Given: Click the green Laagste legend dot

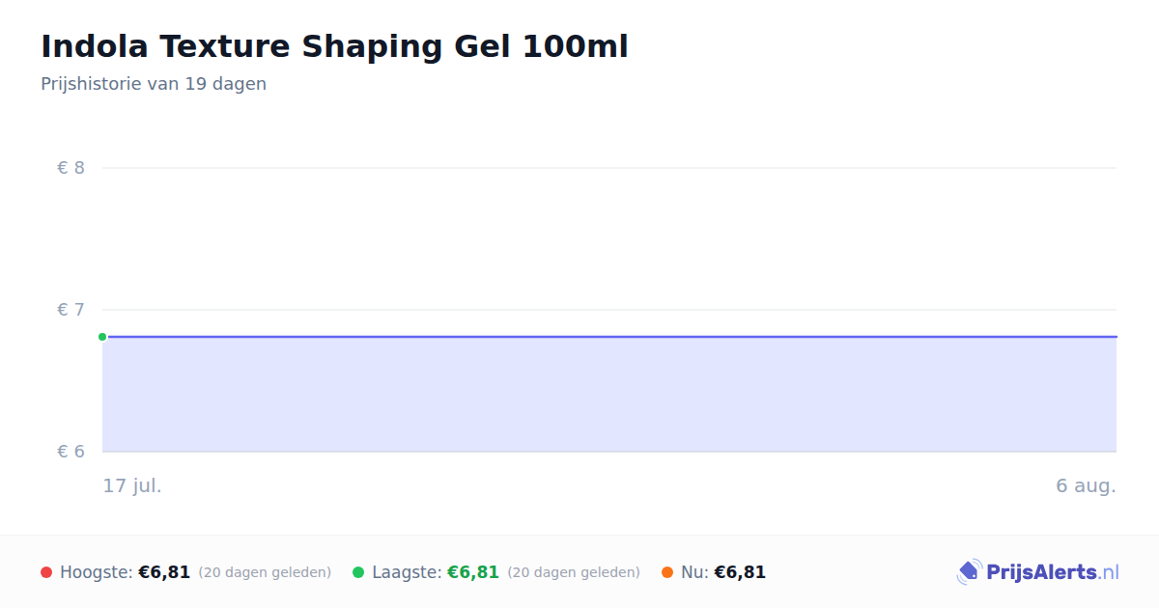Looking at the screenshot, I should 358,572.
